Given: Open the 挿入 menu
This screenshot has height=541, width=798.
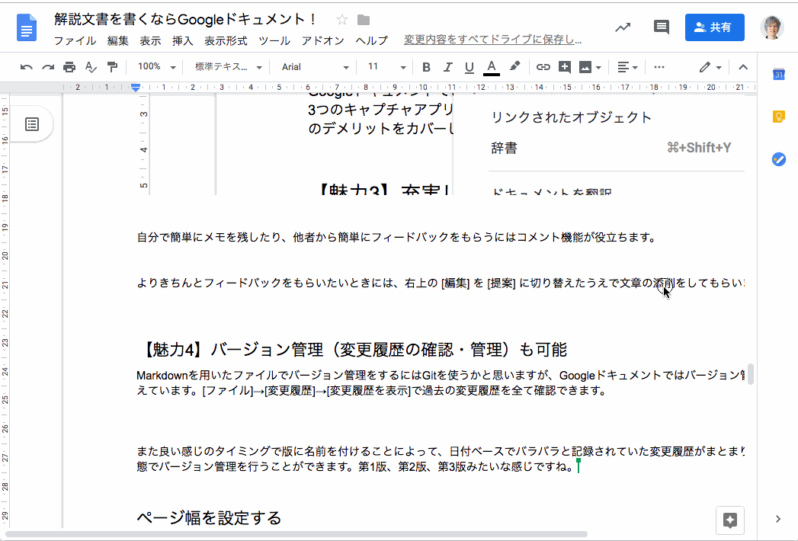Looking at the screenshot, I should point(183,40).
